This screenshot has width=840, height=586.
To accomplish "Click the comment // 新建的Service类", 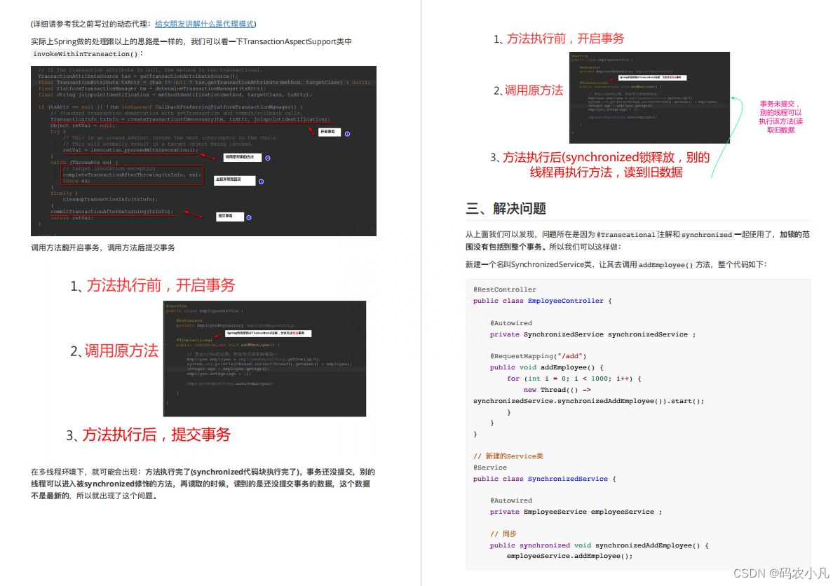I will [x=508, y=456].
